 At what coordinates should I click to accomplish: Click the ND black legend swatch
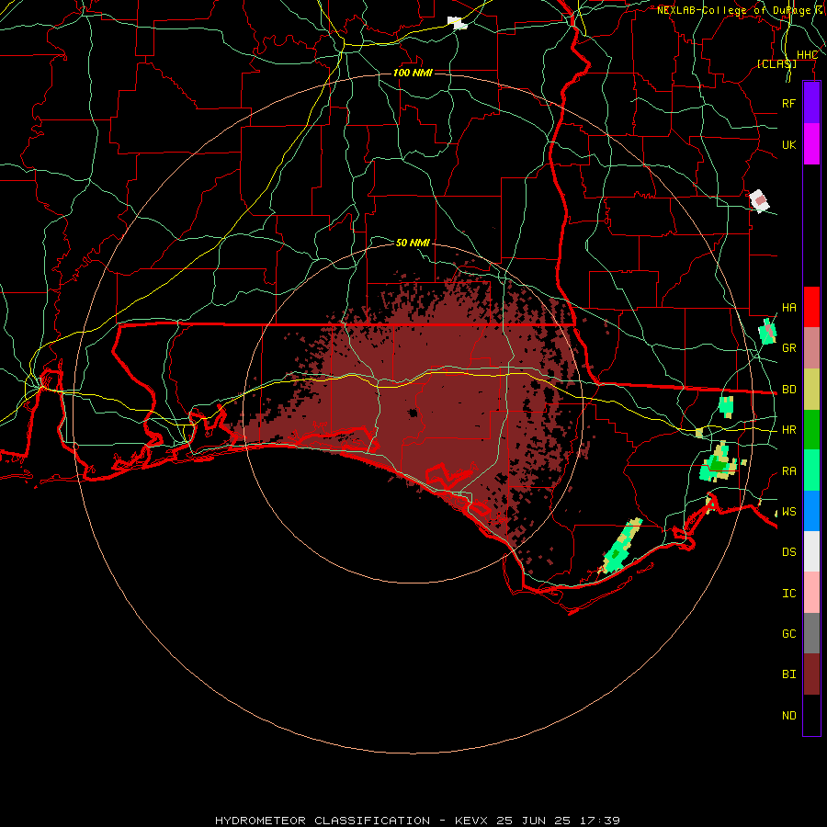coord(811,715)
